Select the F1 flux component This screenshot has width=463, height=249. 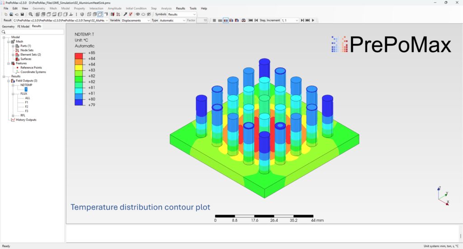pyautogui.click(x=27, y=102)
